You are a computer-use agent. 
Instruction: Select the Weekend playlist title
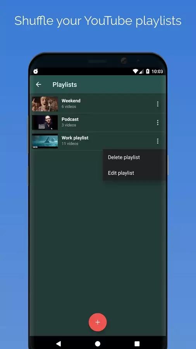[x=71, y=100]
